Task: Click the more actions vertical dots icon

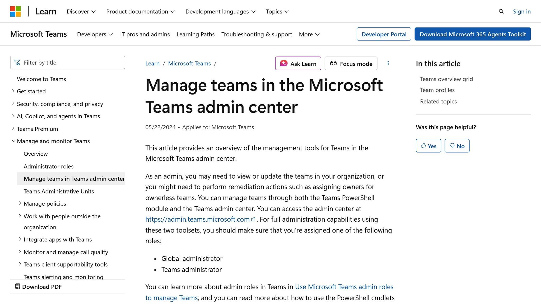Action: coord(388,63)
